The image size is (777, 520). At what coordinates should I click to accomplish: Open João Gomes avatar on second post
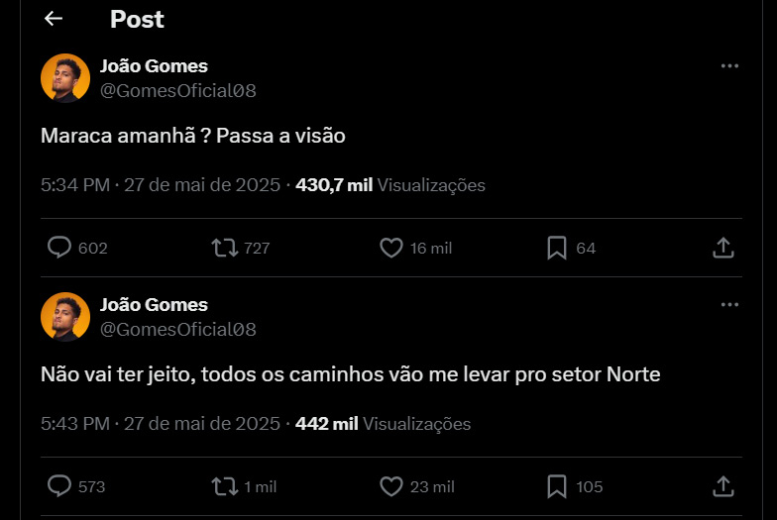click(x=65, y=317)
